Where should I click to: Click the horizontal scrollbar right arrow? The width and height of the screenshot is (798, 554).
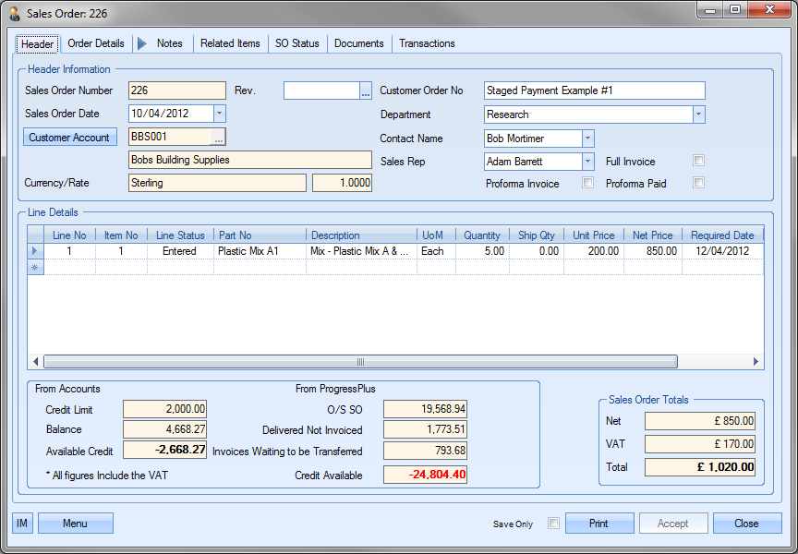pos(756,362)
